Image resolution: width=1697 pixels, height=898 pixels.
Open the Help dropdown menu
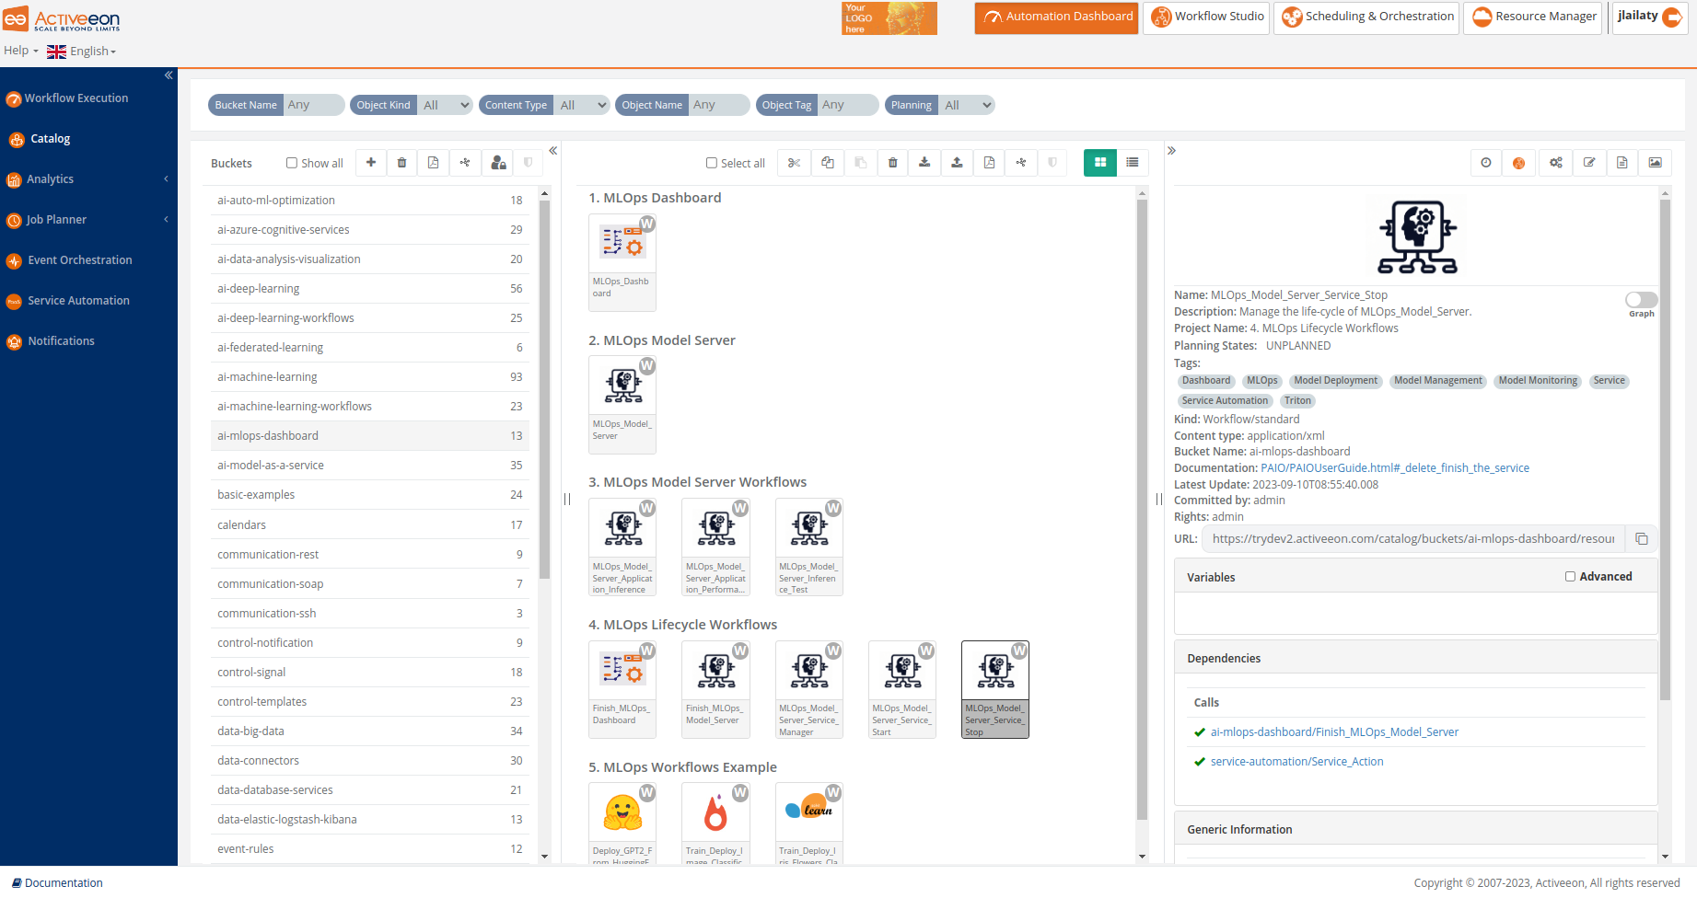(x=21, y=51)
